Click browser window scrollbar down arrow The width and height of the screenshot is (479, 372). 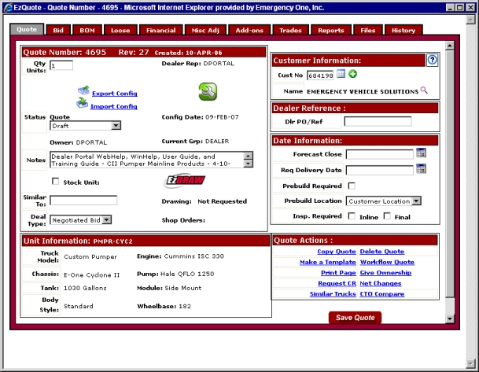(470, 363)
